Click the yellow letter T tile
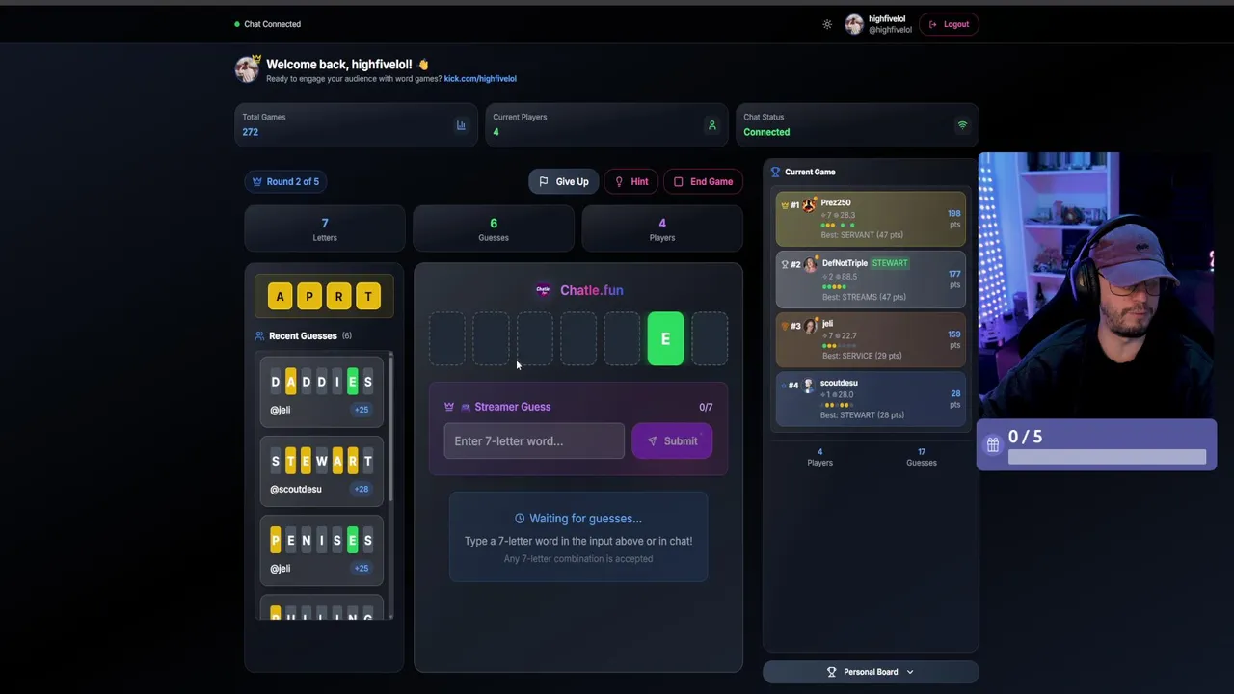The height and width of the screenshot is (694, 1234). [x=368, y=296]
